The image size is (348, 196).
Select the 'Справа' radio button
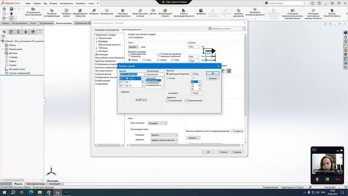click(158, 60)
